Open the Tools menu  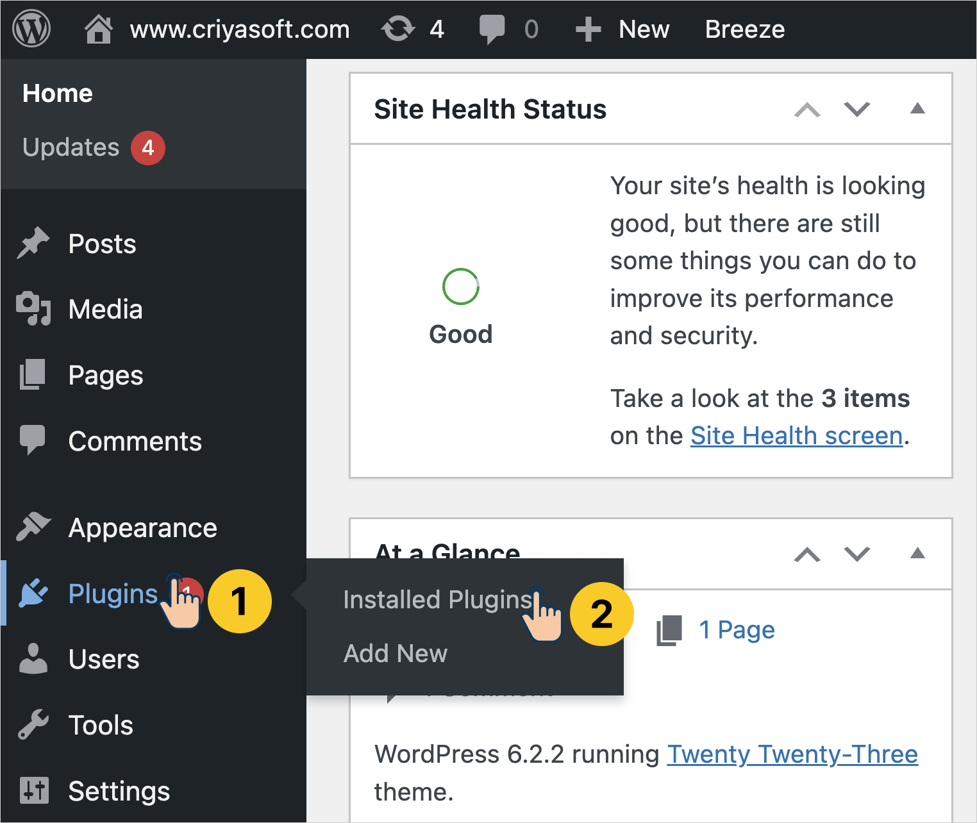click(101, 726)
